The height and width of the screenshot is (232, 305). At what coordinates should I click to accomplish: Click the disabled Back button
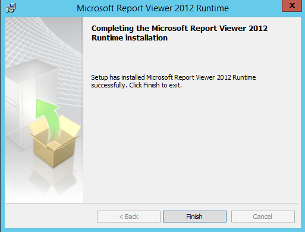128,217
